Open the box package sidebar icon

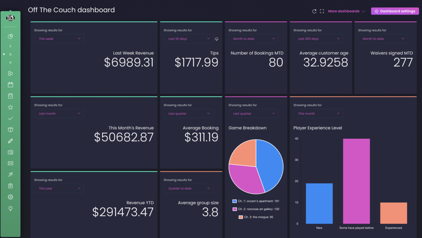[x=11, y=130]
